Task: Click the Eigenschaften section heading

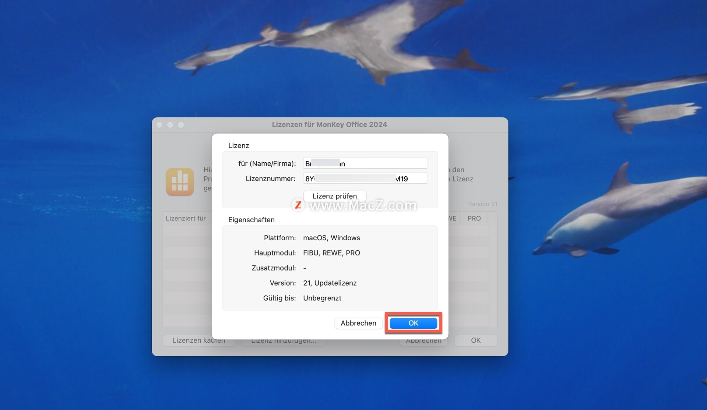Action: 252,220
